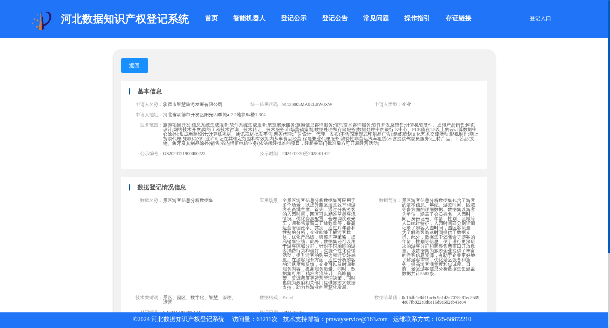
Task: Click the site title 河北数据知识产权登记系统
Action: [x=125, y=19]
